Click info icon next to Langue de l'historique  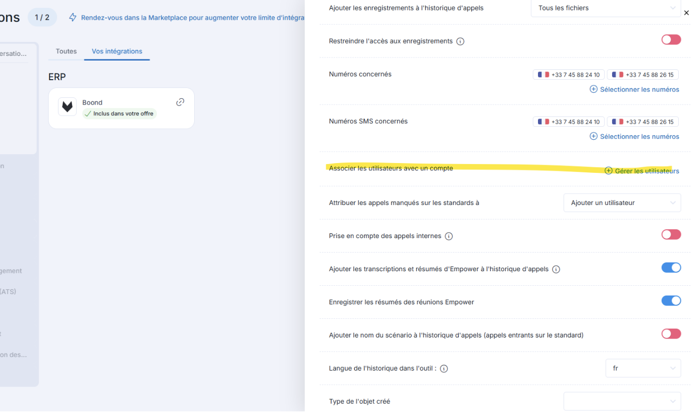(x=444, y=369)
